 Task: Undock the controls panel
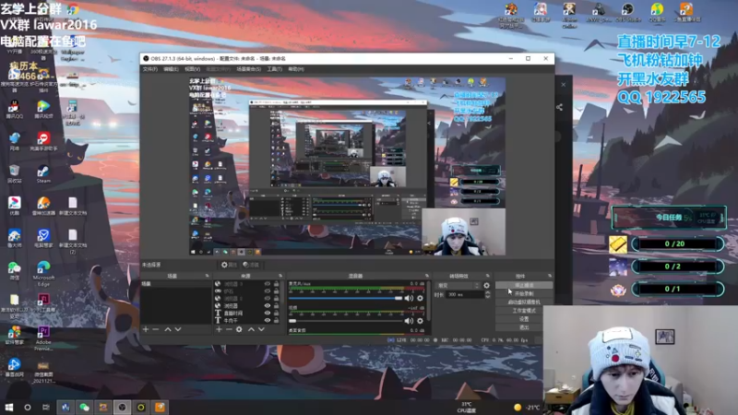(x=549, y=276)
